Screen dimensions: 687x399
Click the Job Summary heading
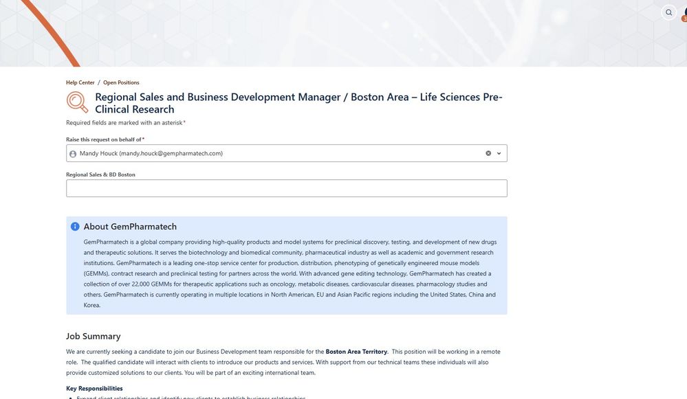click(x=94, y=336)
